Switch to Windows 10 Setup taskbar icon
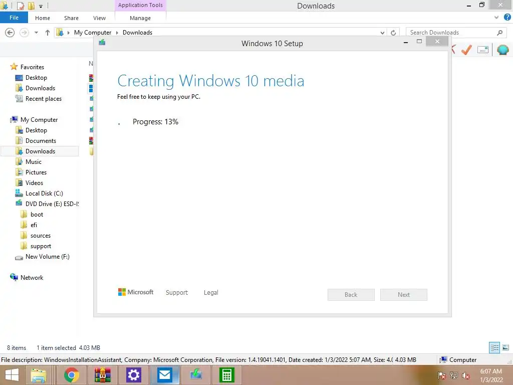 [x=196, y=375]
